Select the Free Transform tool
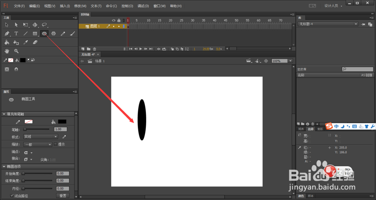 point(26,25)
